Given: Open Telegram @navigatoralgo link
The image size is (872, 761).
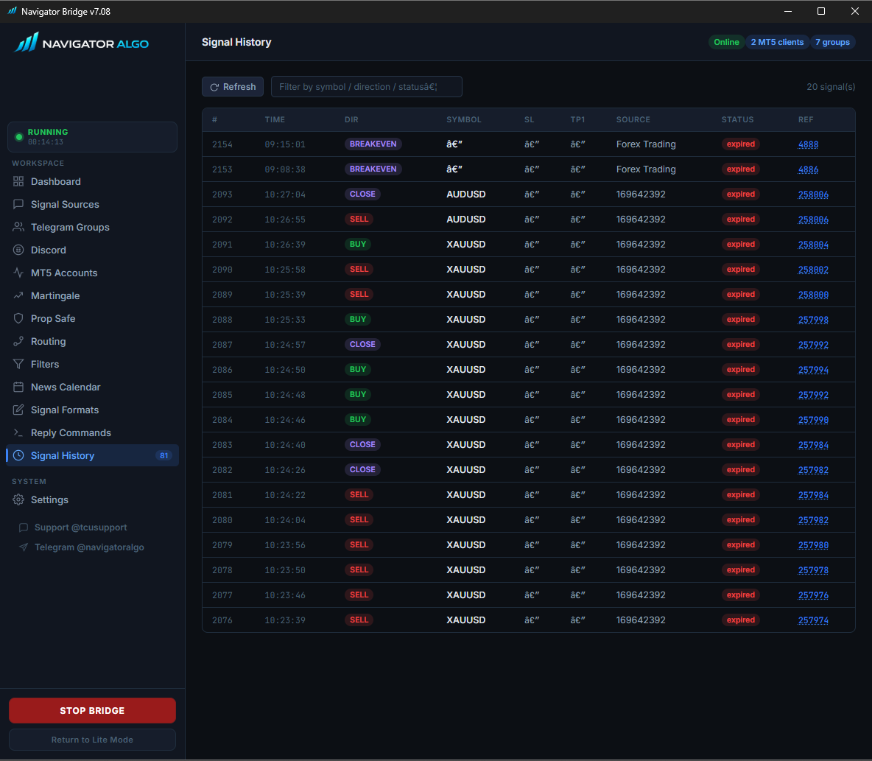Looking at the screenshot, I should click(x=89, y=547).
